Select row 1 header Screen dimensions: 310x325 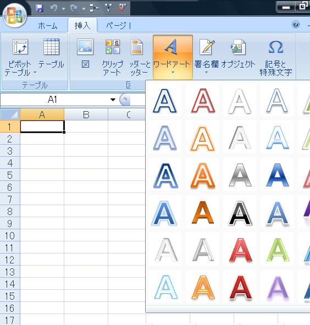pos(10,126)
